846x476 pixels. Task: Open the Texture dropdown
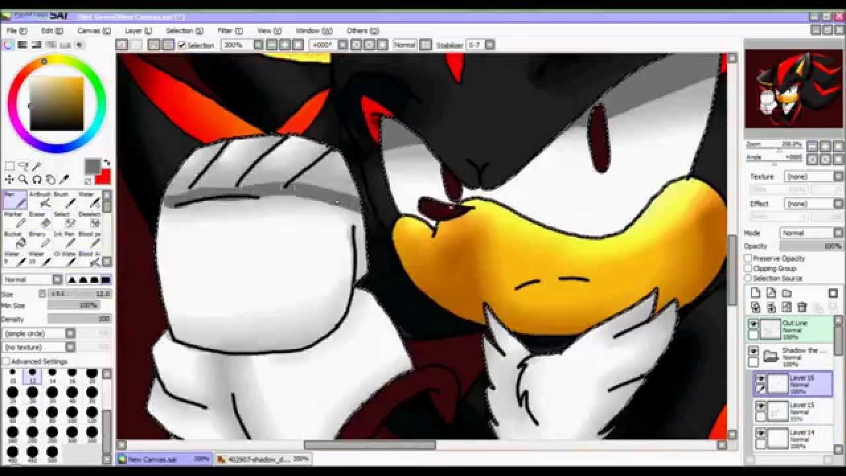tap(813, 177)
